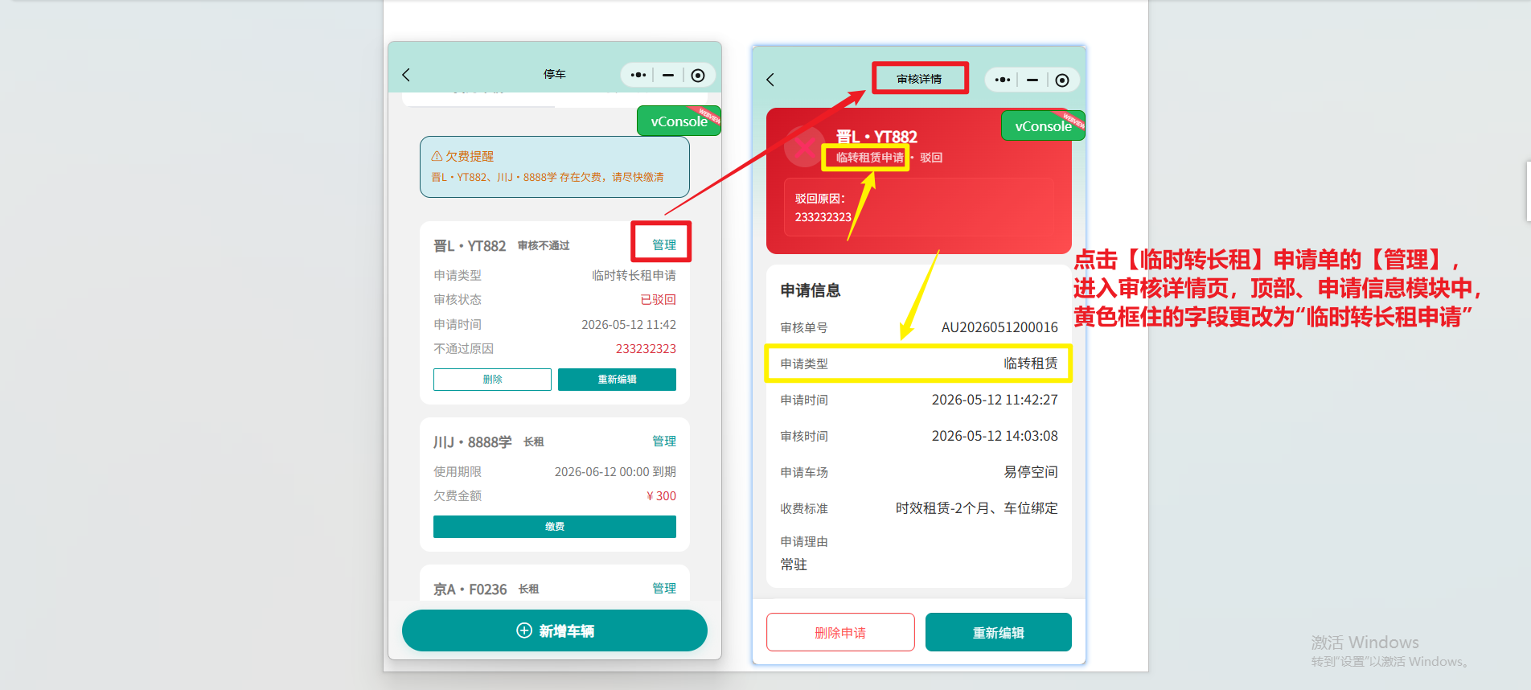Viewport: 1531px width, 690px height.
Task: Click 临时转长租申请 value in left card
Action: tap(634, 275)
